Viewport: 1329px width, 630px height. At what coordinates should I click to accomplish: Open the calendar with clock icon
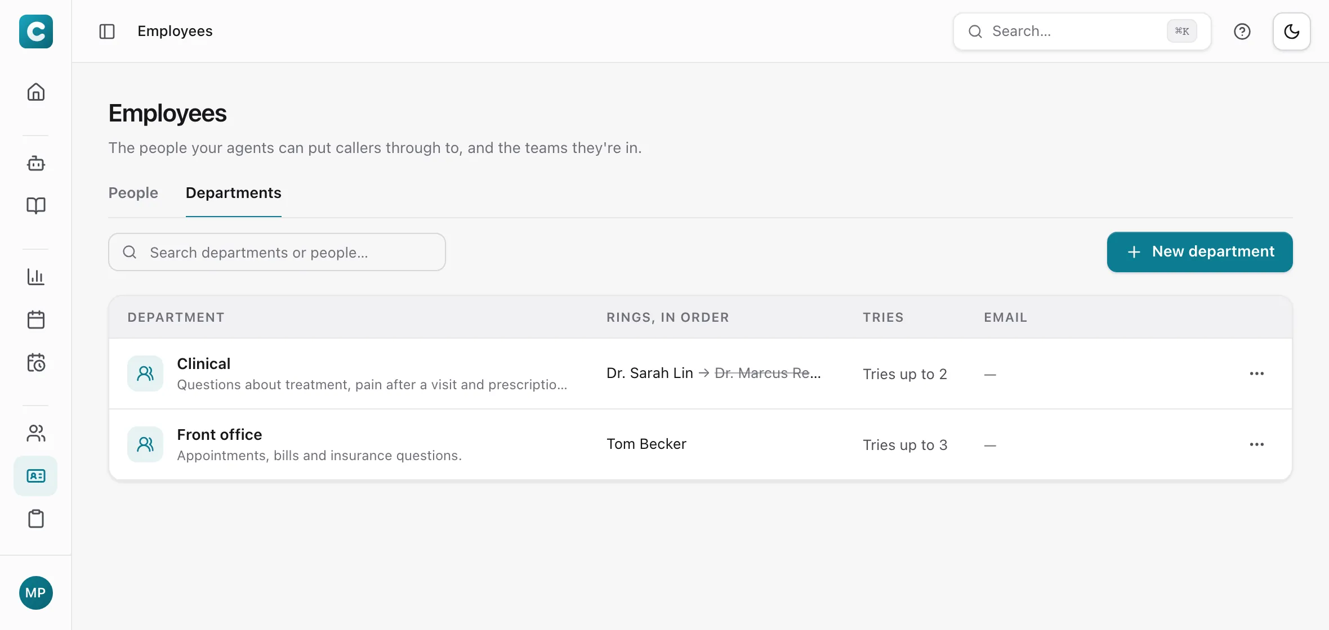36,363
